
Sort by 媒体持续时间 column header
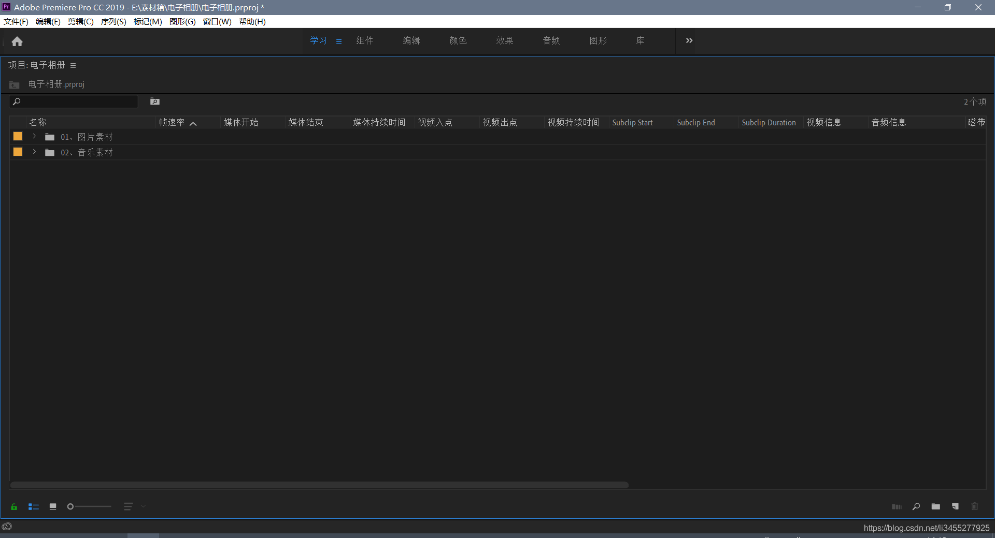tap(379, 122)
